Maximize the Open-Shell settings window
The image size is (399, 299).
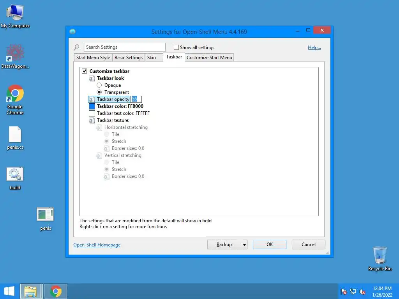(308, 30)
